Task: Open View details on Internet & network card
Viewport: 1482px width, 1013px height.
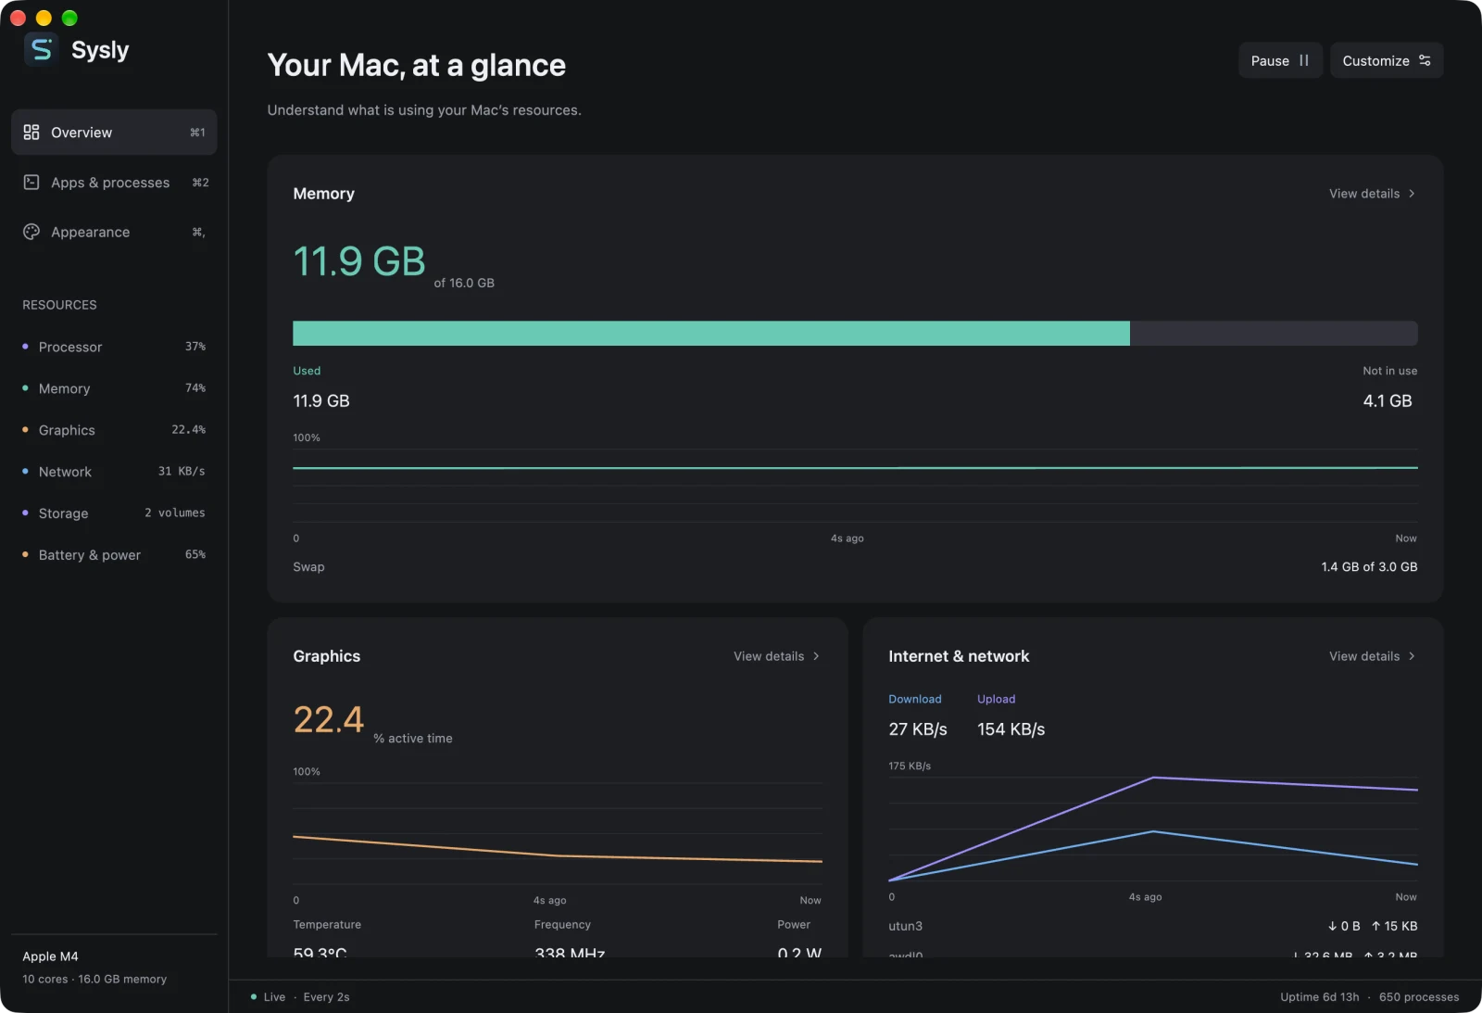Action: click(x=1372, y=656)
